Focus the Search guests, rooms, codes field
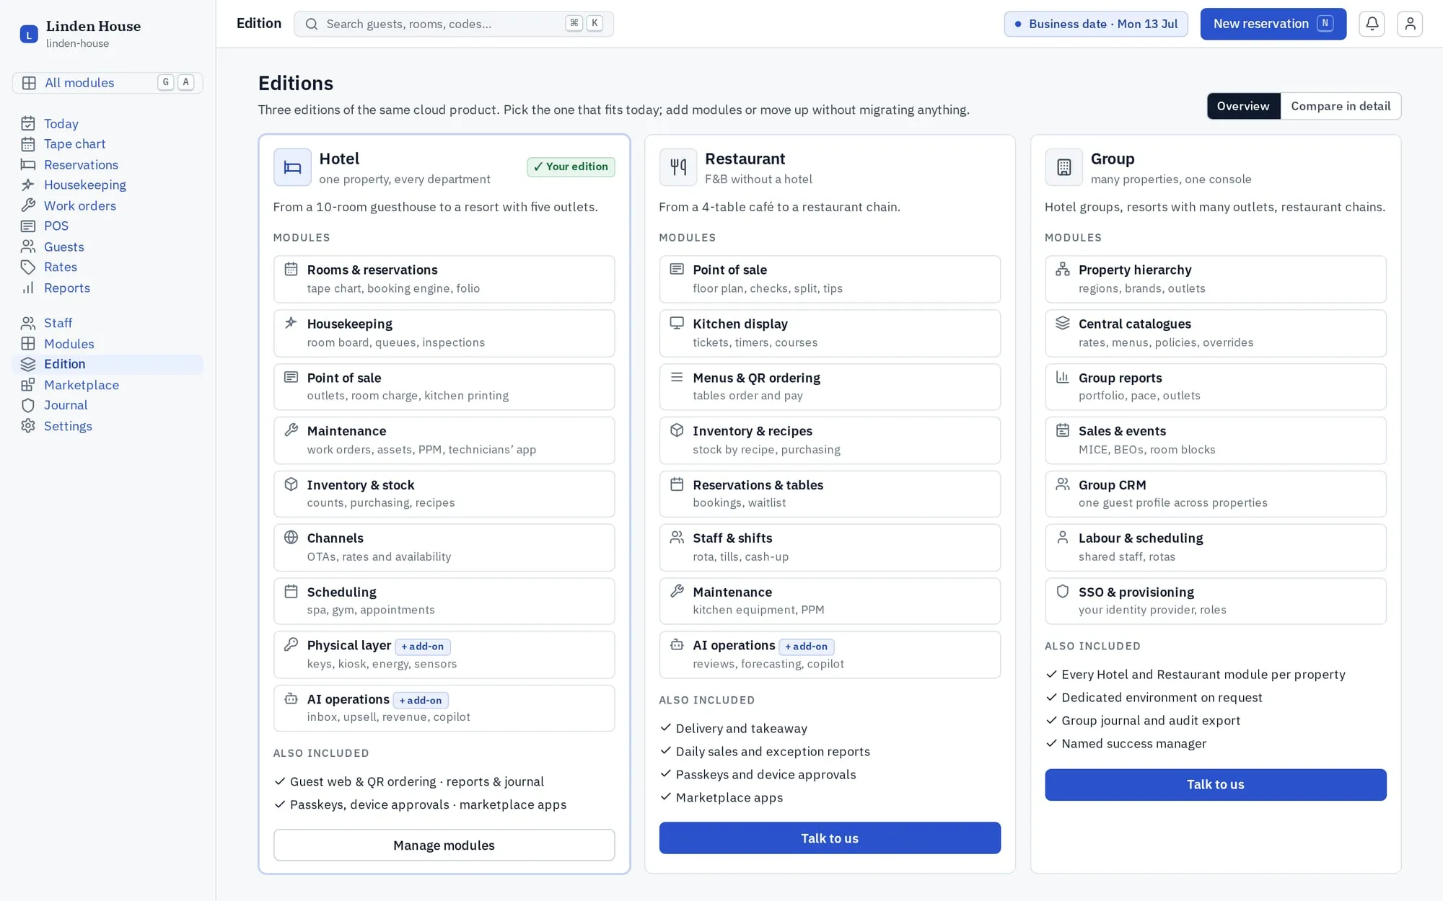 click(454, 24)
